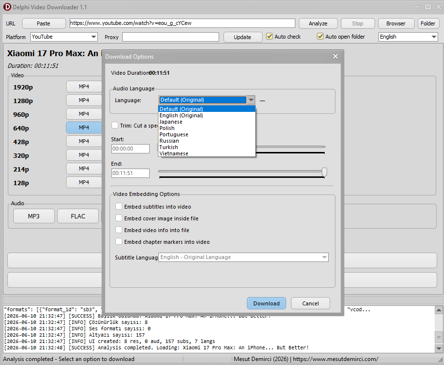
Task: Choose Turkish audio language
Action: [207, 147]
